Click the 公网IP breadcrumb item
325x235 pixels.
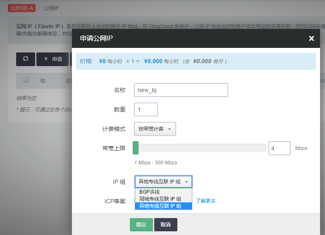click(52, 8)
